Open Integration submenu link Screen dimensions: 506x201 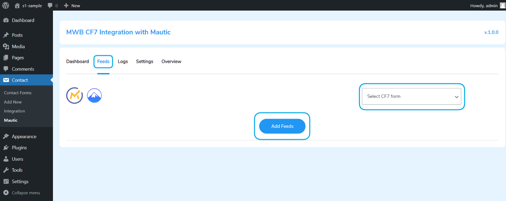[x=15, y=111]
